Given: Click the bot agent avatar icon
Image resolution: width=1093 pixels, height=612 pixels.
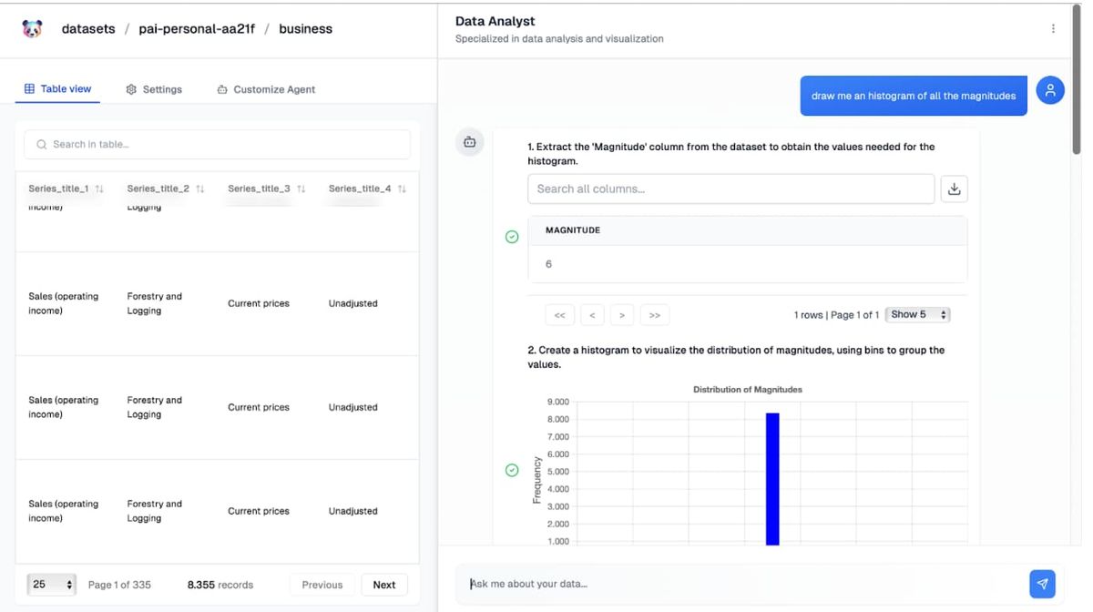Looking at the screenshot, I should pos(470,142).
